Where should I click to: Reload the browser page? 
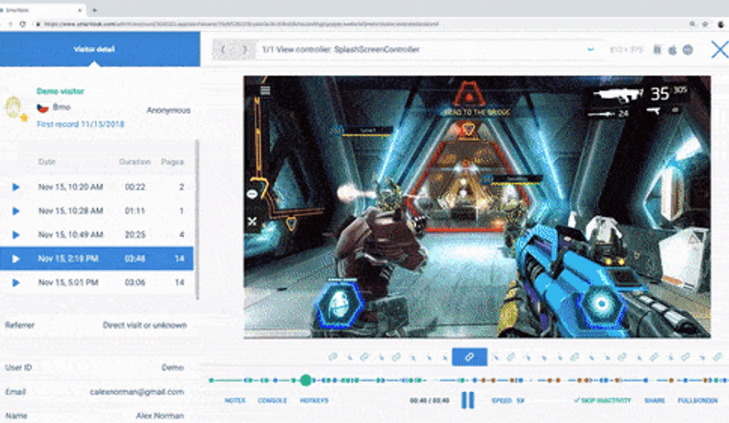(x=23, y=23)
